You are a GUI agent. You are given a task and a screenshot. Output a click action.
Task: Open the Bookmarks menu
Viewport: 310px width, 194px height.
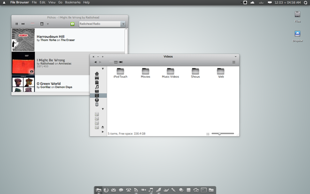click(x=73, y=2)
